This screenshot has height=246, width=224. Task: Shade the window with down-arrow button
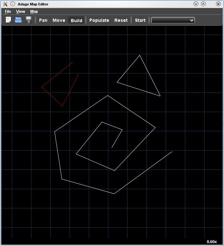[x=196, y=4]
